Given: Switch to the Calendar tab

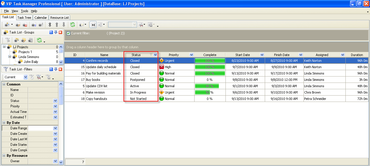Looking at the screenshot, I should coord(40,18).
